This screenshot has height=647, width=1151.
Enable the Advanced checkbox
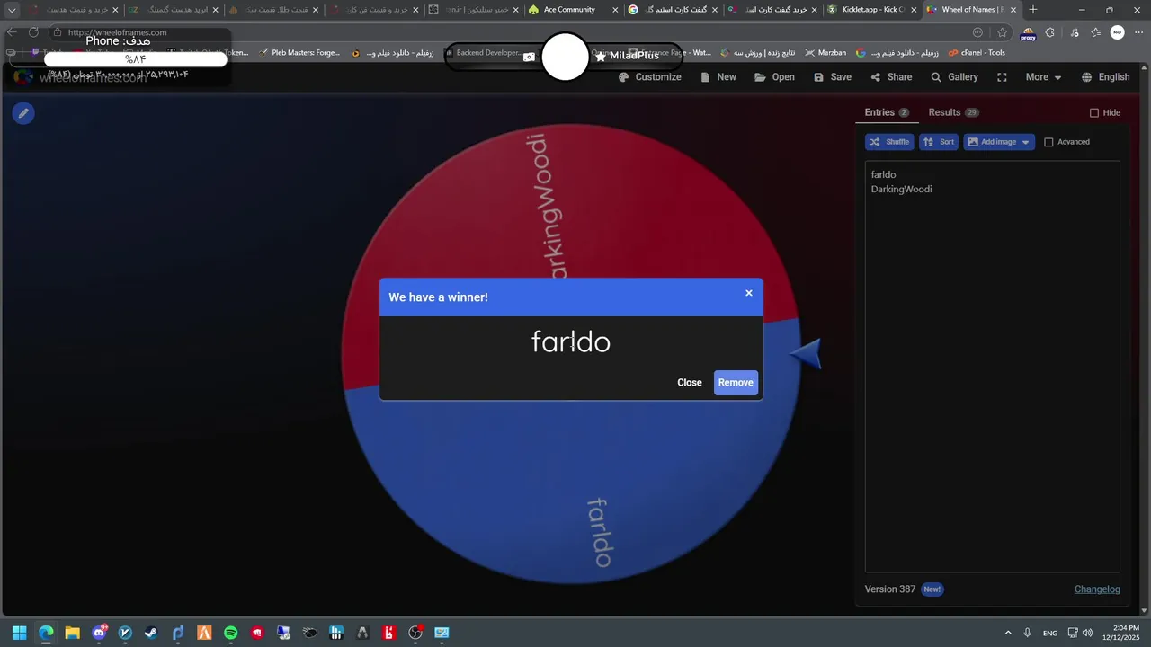[1048, 142]
